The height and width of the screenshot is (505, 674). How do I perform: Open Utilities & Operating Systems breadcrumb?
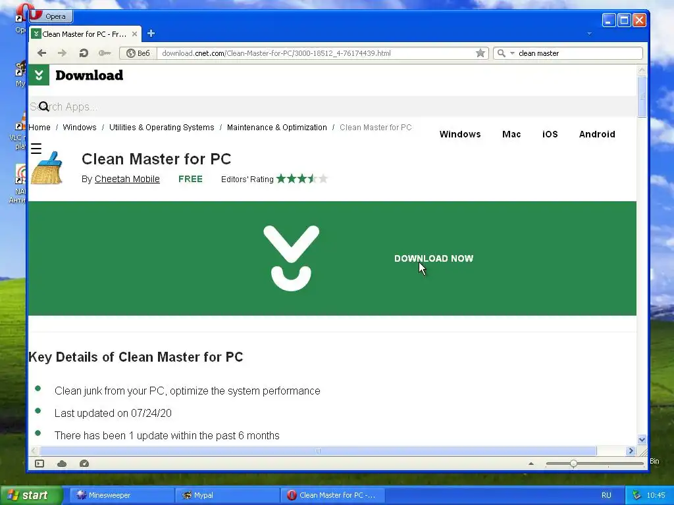(x=162, y=127)
